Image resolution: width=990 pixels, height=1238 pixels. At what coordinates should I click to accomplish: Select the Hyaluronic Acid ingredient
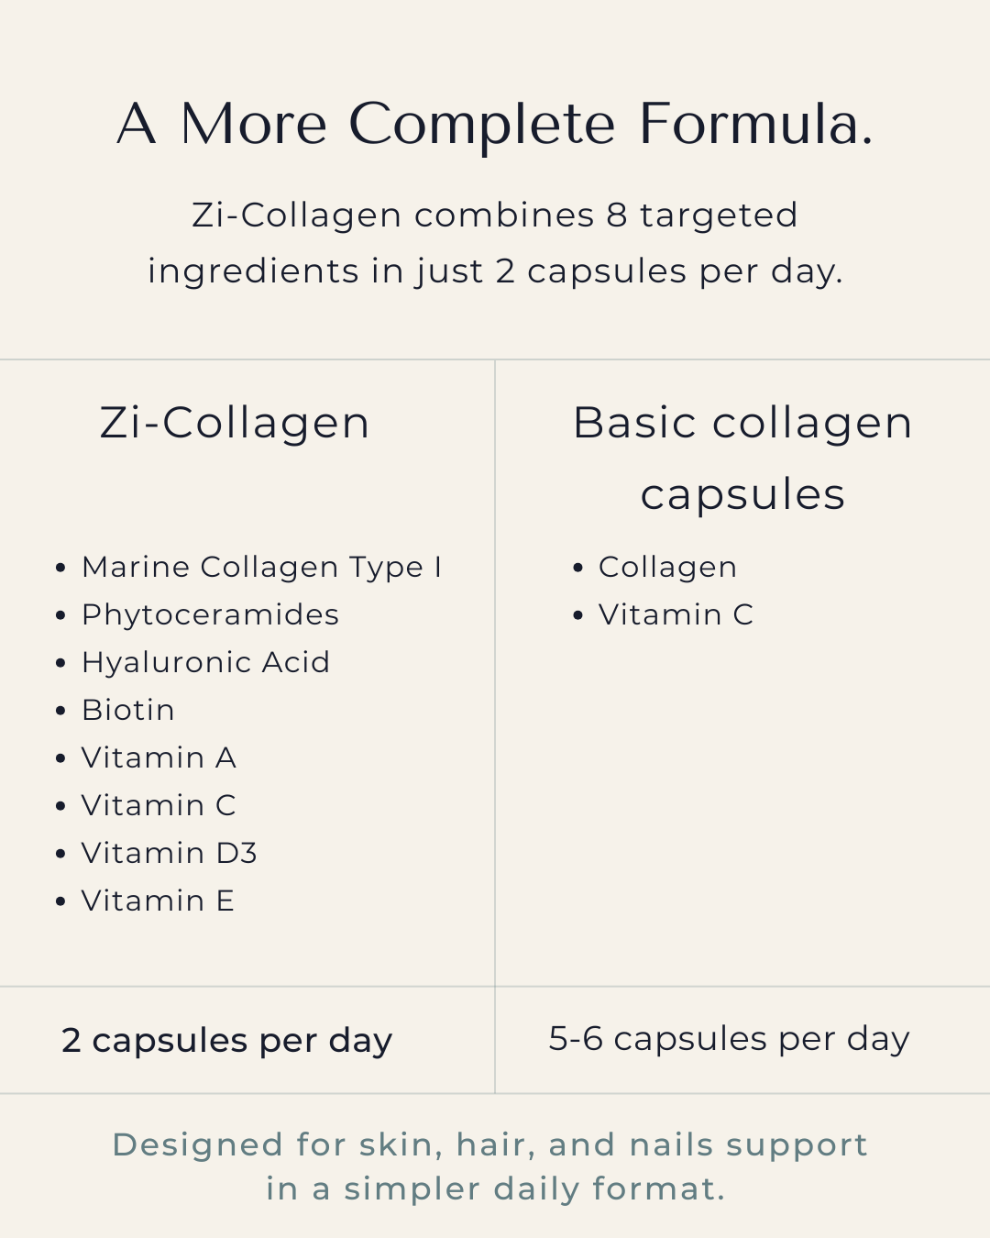pyautogui.click(x=205, y=662)
